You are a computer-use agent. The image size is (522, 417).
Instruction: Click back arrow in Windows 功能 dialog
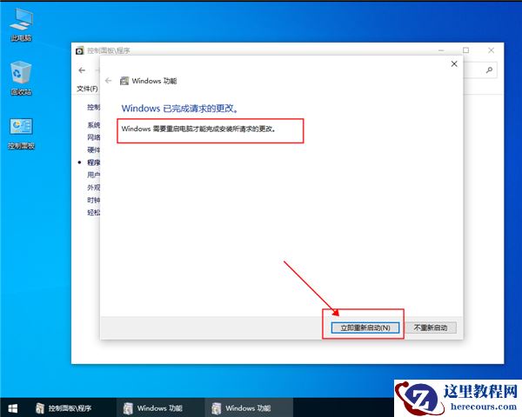tap(108, 81)
